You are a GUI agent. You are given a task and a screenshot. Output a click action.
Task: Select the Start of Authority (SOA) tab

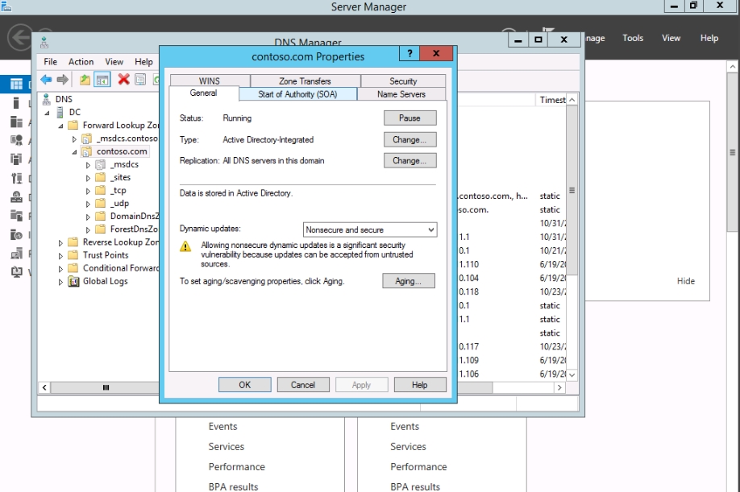coord(297,94)
